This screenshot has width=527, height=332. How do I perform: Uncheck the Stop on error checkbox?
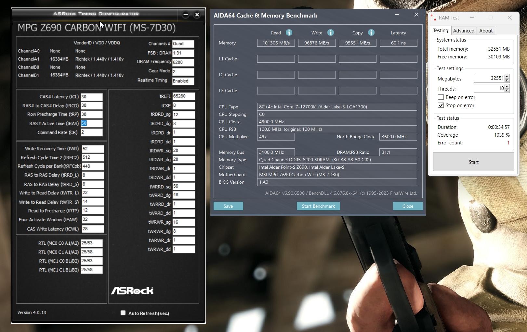click(x=441, y=105)
